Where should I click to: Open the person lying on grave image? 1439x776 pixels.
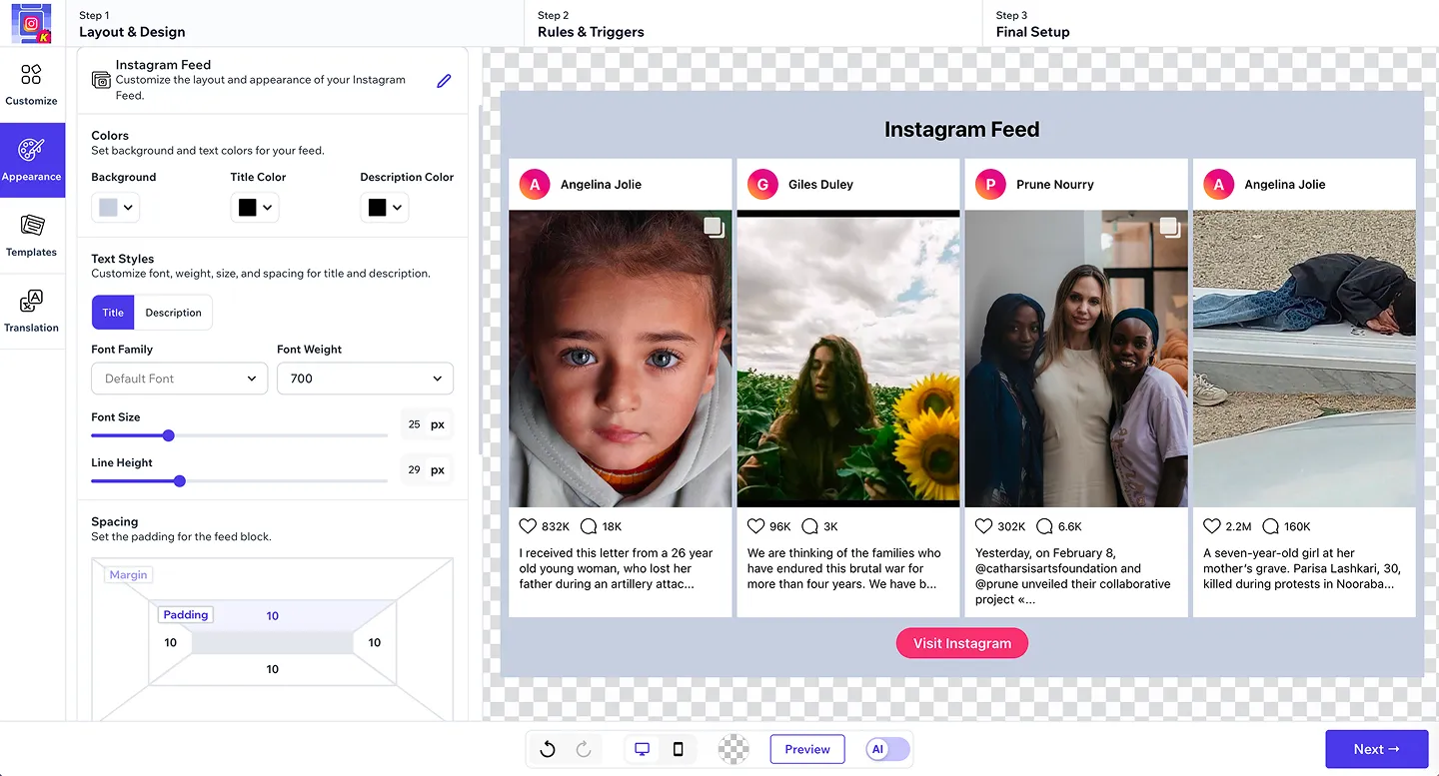click(x=1304, y=359)
